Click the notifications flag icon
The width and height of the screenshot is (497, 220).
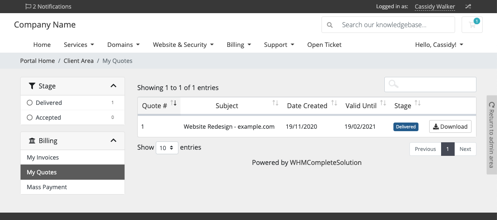[x=28, y=7]
